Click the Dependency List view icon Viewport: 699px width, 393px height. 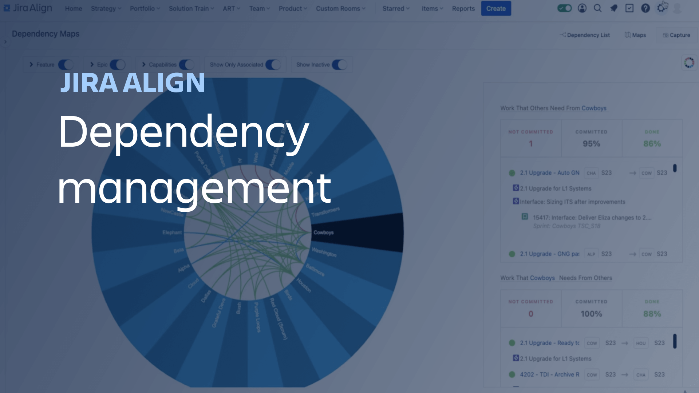[x=584, y=35]
